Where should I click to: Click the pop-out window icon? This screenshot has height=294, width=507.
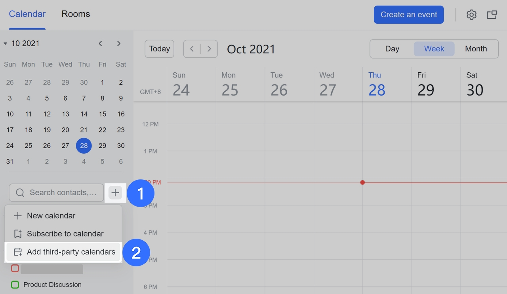click(x=492, y=15)
